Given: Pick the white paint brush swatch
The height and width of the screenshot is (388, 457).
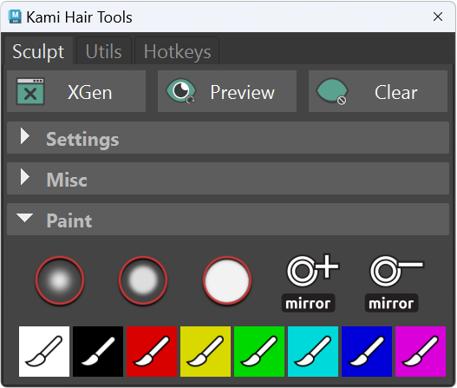Looking at the screenshot, I should pos(44,352).
